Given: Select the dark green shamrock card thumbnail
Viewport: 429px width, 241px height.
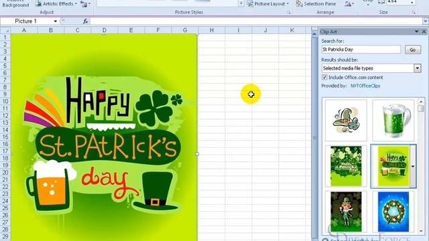Looking at the screenshot, I should click(x=346, y=166).
